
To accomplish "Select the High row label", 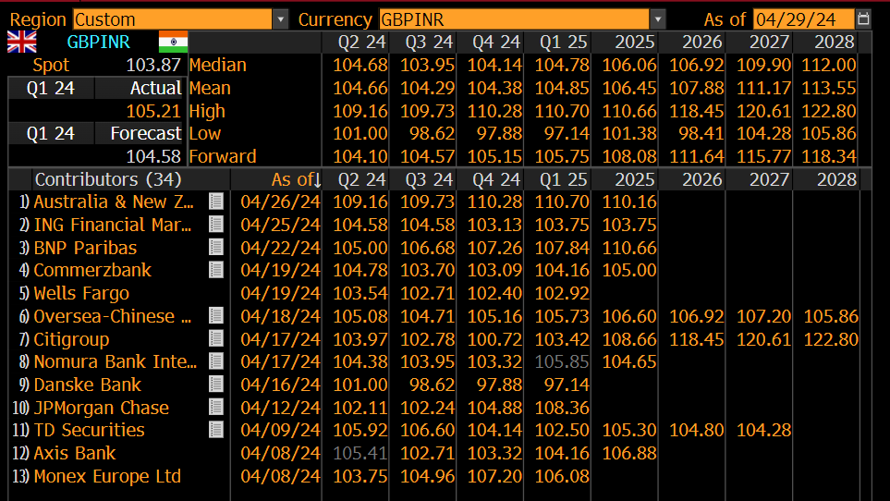I will click(207, 111).
